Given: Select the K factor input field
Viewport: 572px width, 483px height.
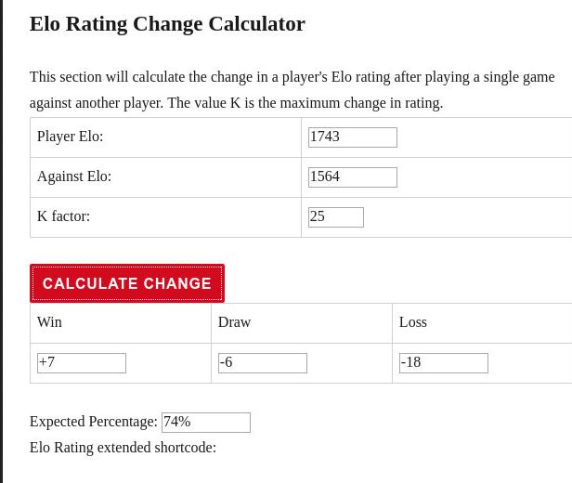Looking at the screenshot, I should click(x=335, y=217).
